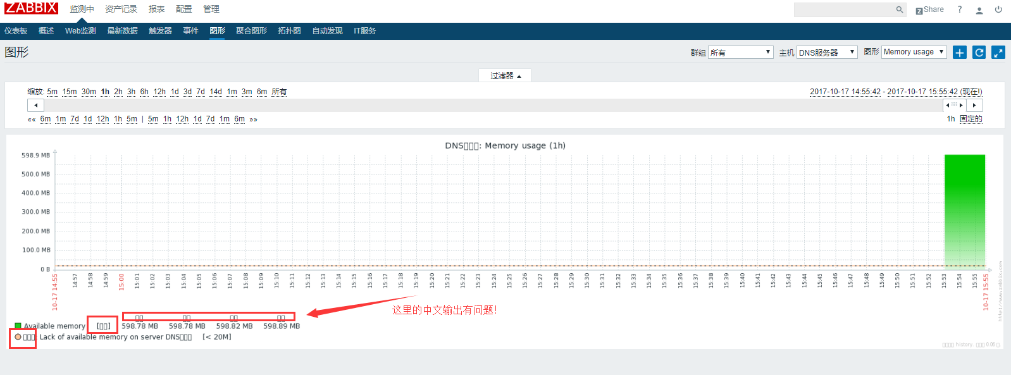Set zoom to 3m
This screenshot has width=1011, height=375.
(247, 92)
